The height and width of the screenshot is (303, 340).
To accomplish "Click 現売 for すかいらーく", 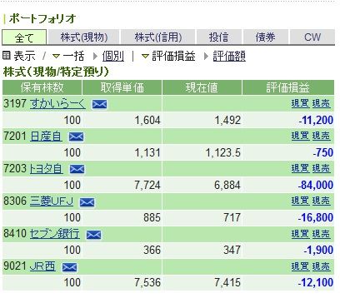I will pos(321,103).
